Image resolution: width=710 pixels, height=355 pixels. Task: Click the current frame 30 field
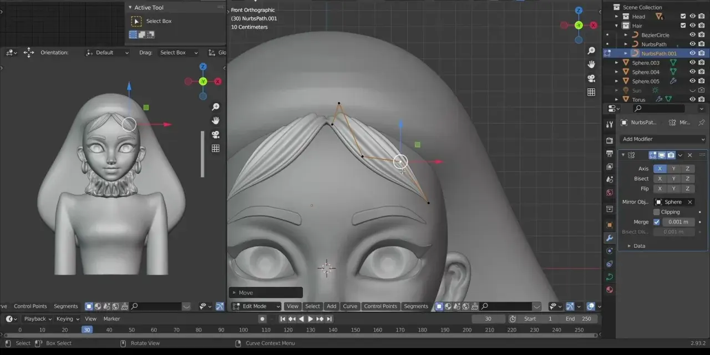click(488, 319)
